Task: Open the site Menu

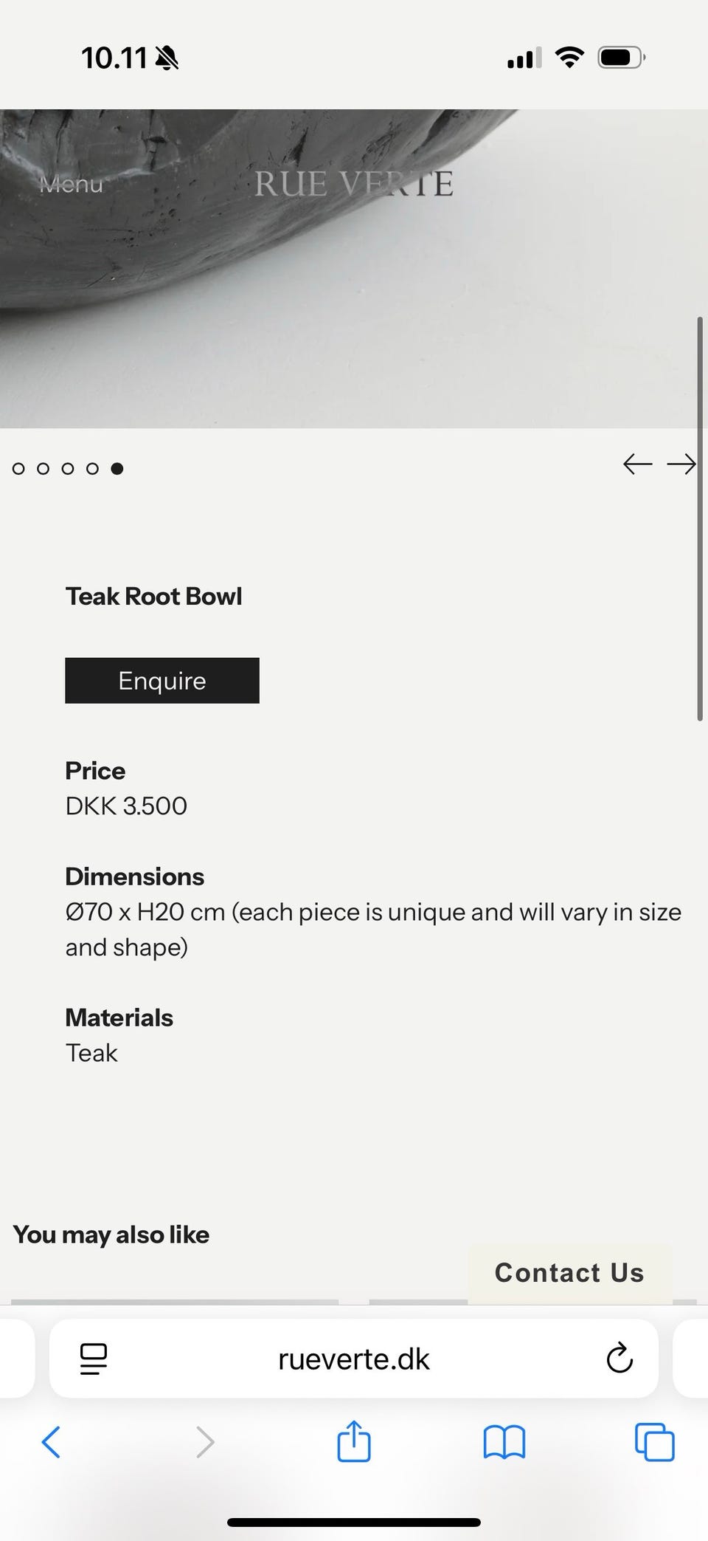Action: tap(71, 184)
